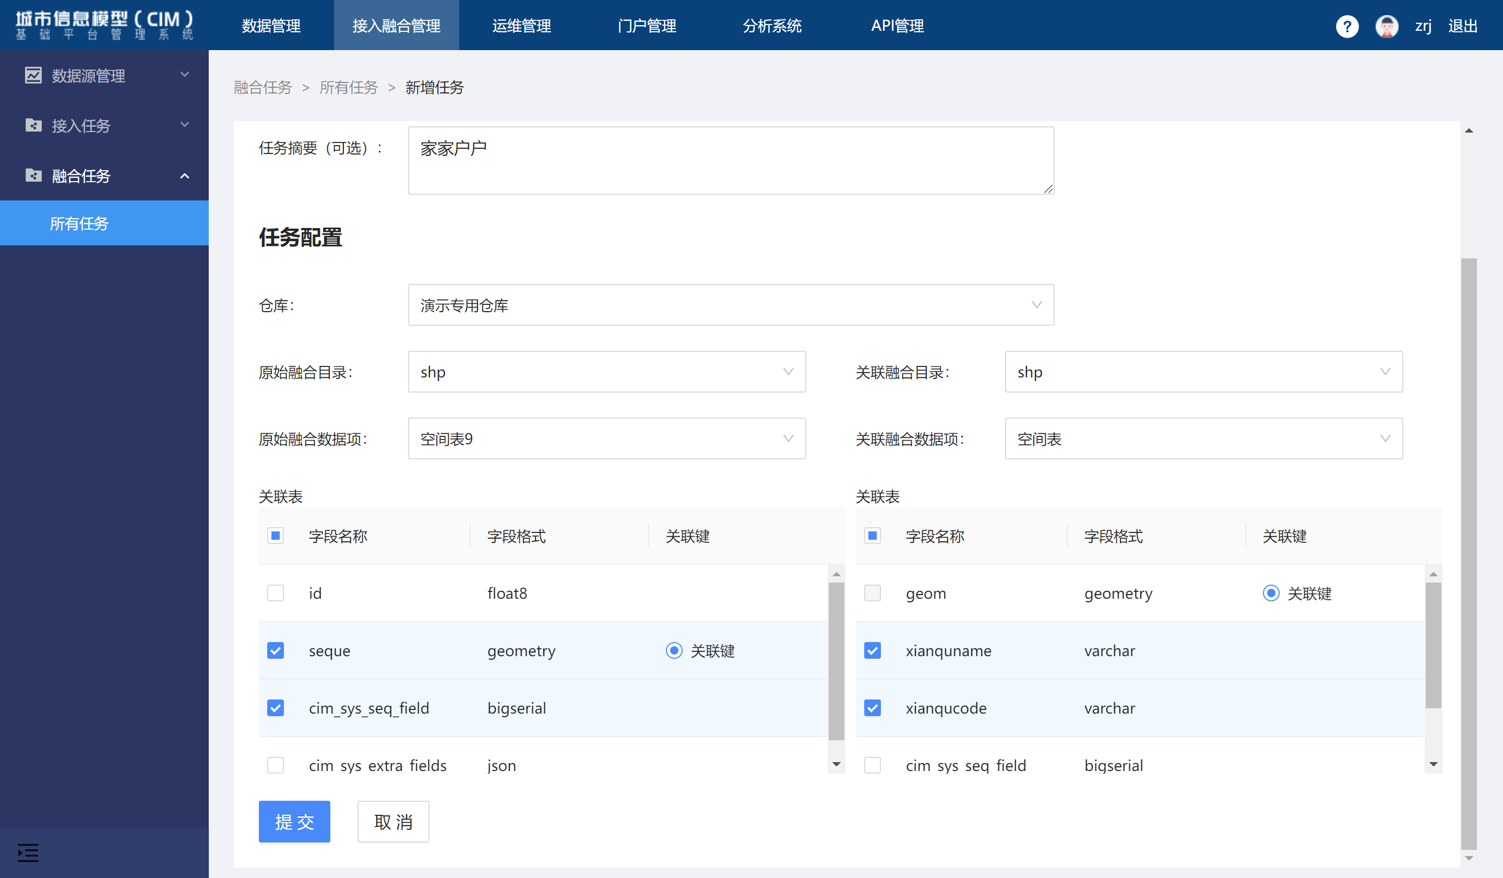Image resolution: width=1503 pixels, height=878 pixels.
Task: Check the id field checkbox
Action: pos(276,593)
